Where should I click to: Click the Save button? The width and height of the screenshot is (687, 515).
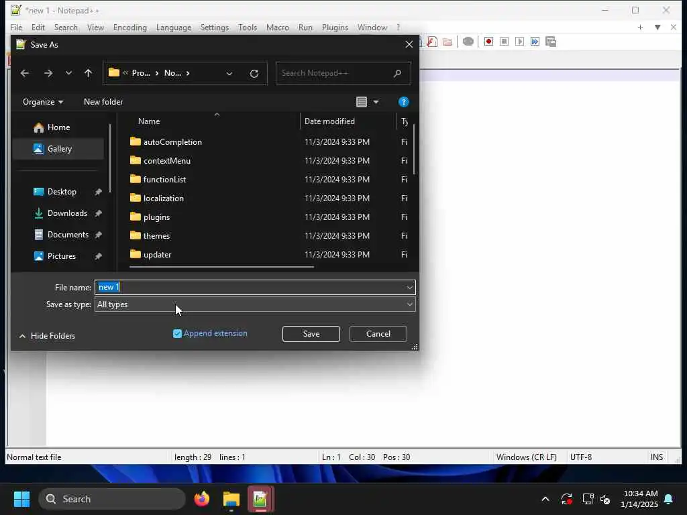[311, 334]
